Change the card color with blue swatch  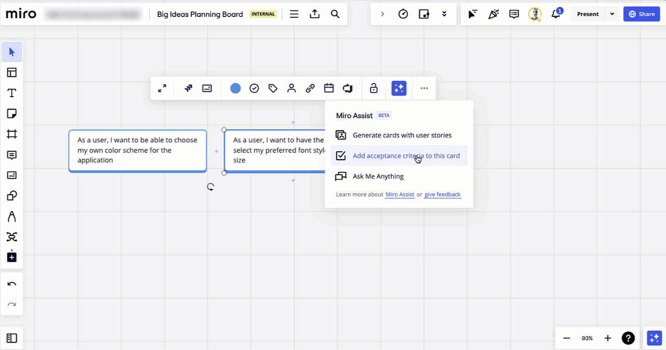[x=235, y=88]
